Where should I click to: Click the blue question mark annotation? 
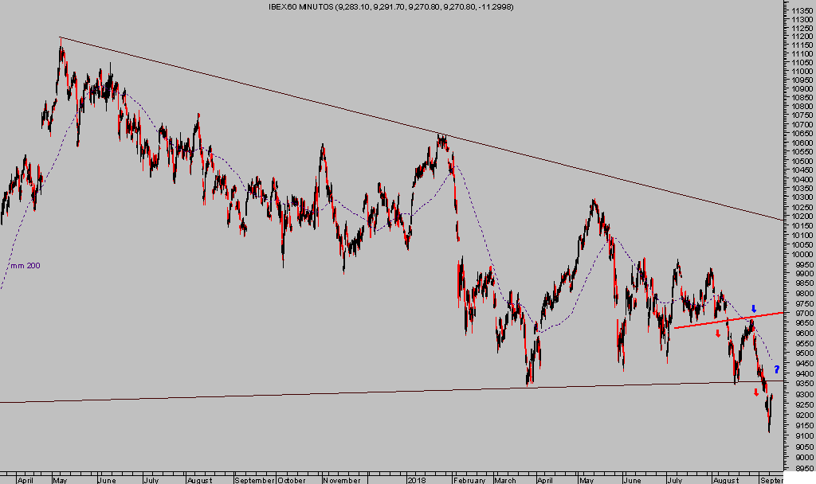pos(776,369)
